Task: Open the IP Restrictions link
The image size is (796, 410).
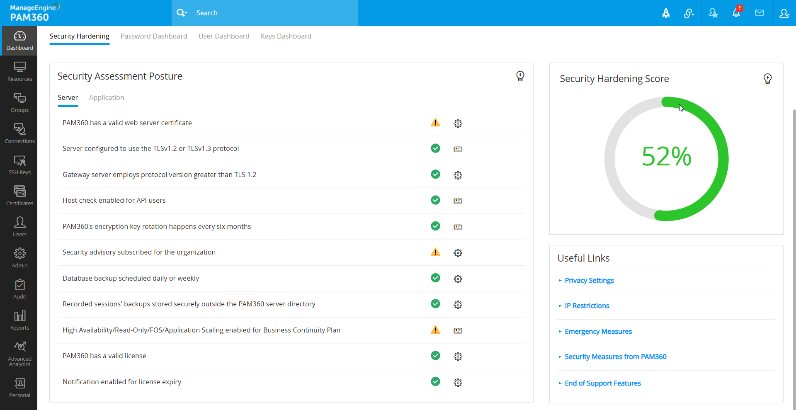Action: pos(587,306)
